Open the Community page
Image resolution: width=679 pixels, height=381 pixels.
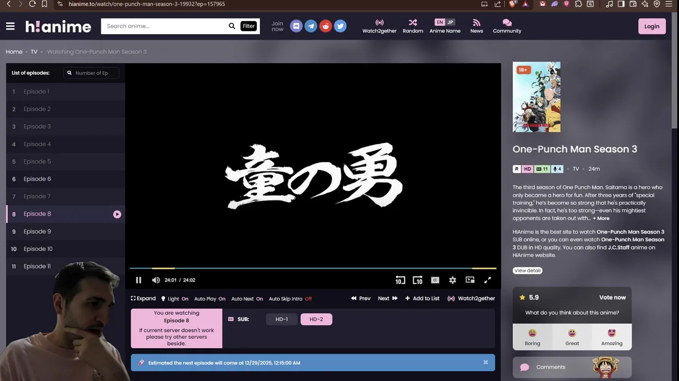507,26
